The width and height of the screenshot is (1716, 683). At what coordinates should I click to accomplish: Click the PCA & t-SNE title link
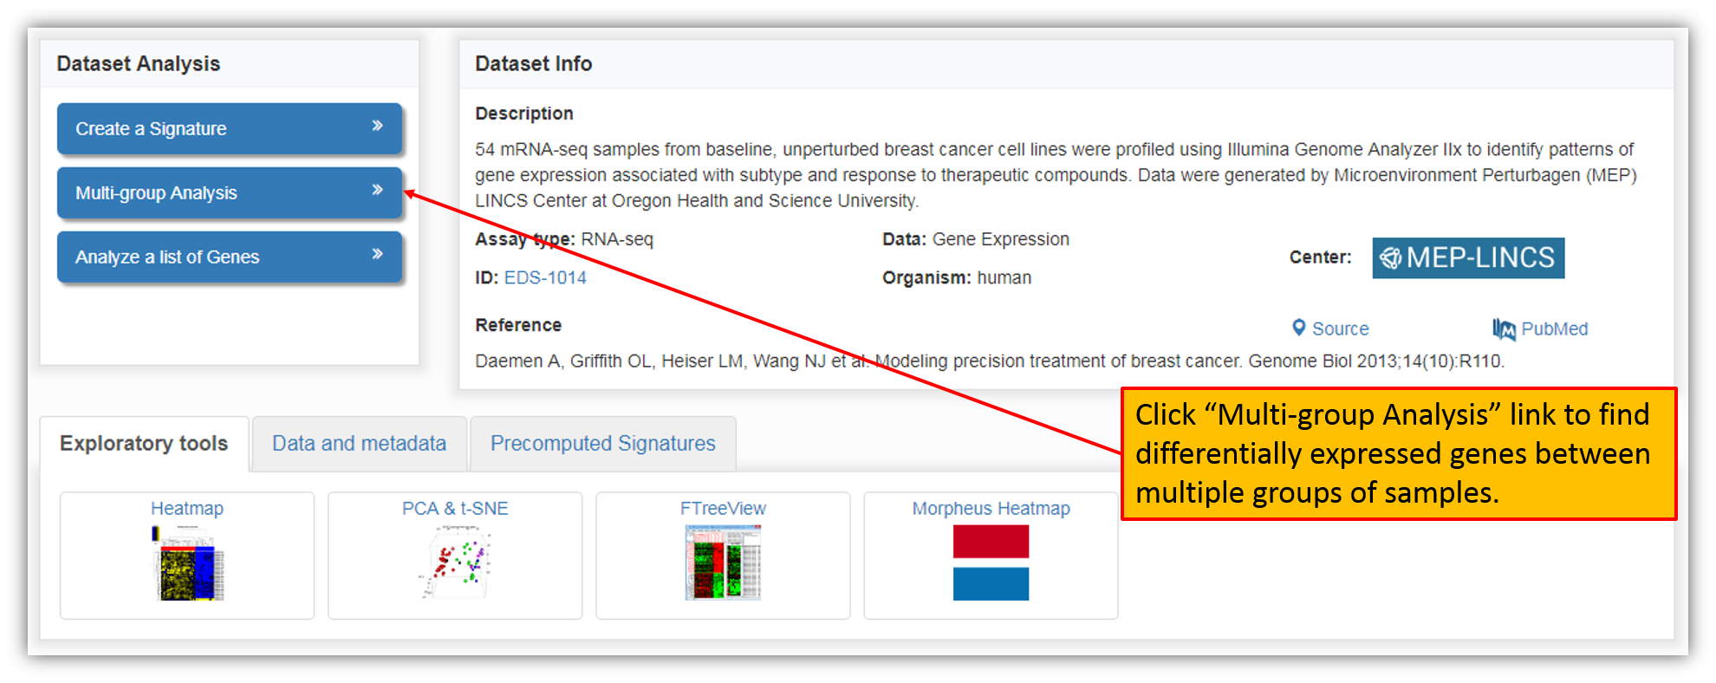pyautogui.click(x=455, y=508)
